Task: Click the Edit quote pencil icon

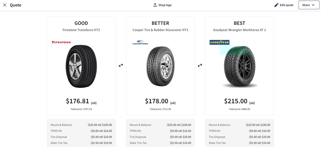Action: click(x=276, y=5)
